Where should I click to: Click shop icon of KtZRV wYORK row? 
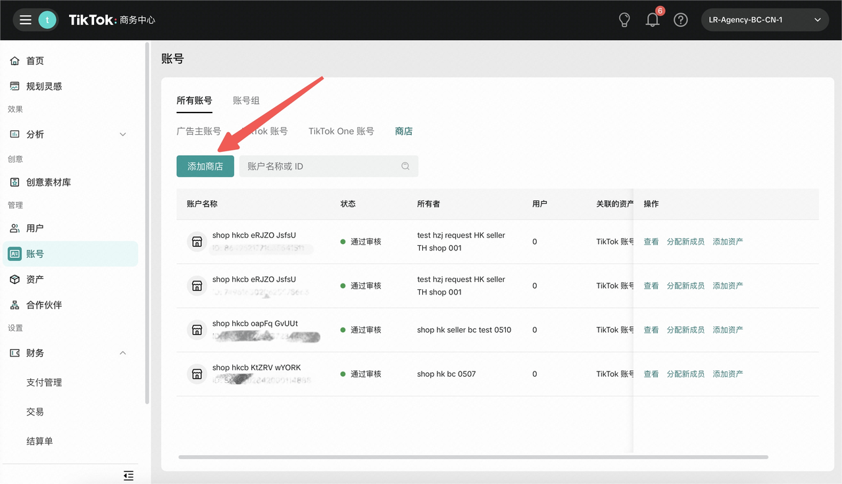[196, 374]
